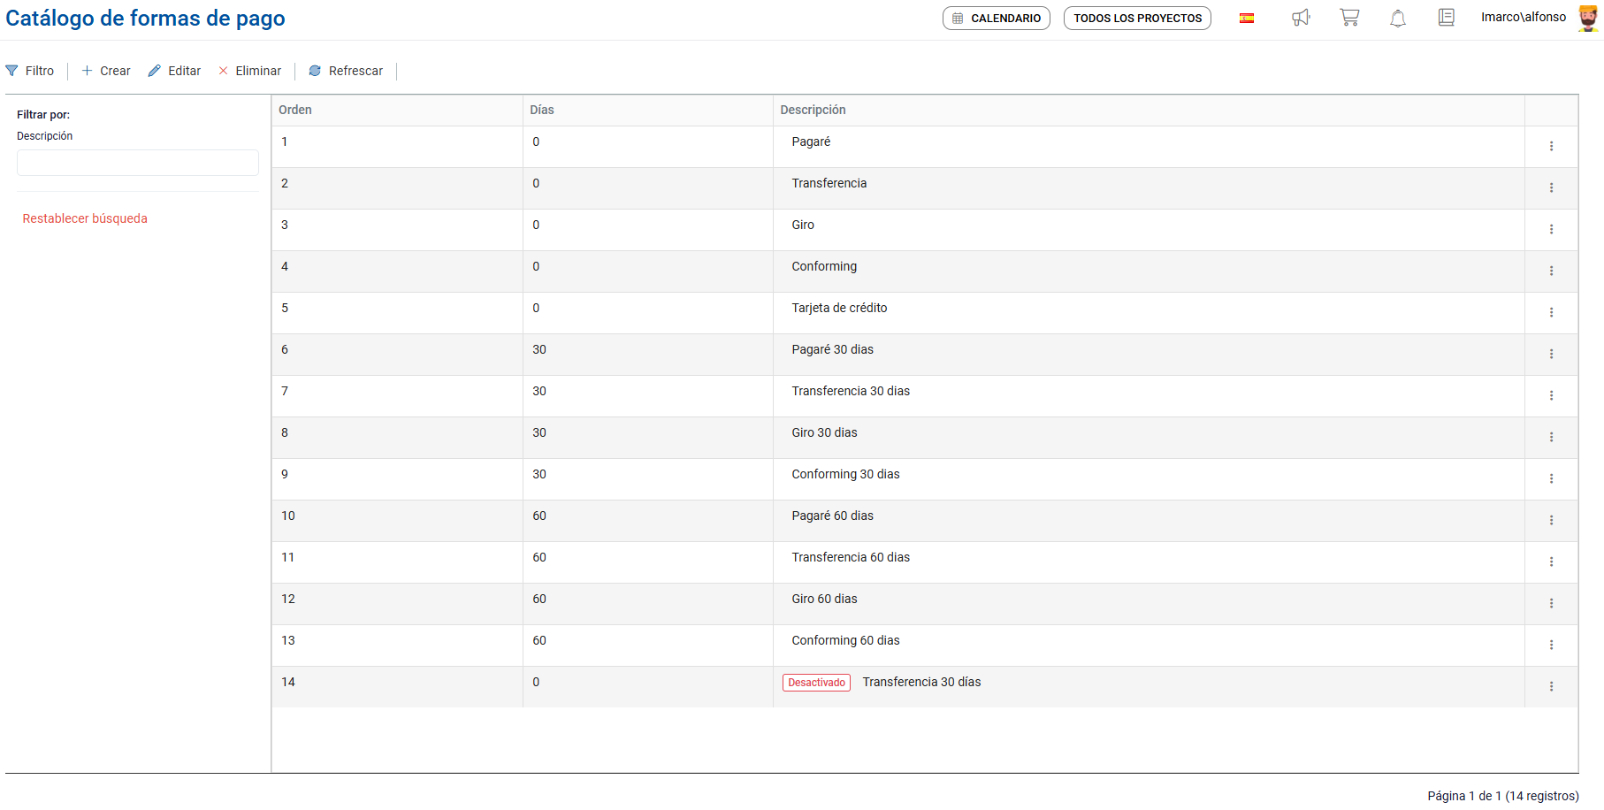Viewport: 1604px width, 810px height.
Task: Open options menu for Conforming 60 días
Action: (1551, 645)
